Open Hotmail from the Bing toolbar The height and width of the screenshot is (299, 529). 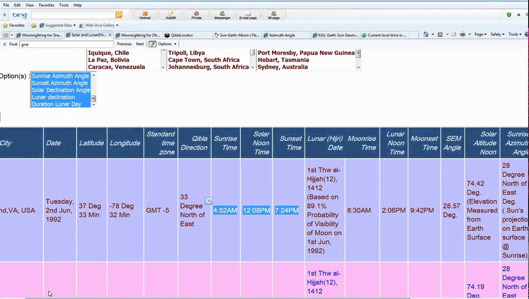click(145, 15)
